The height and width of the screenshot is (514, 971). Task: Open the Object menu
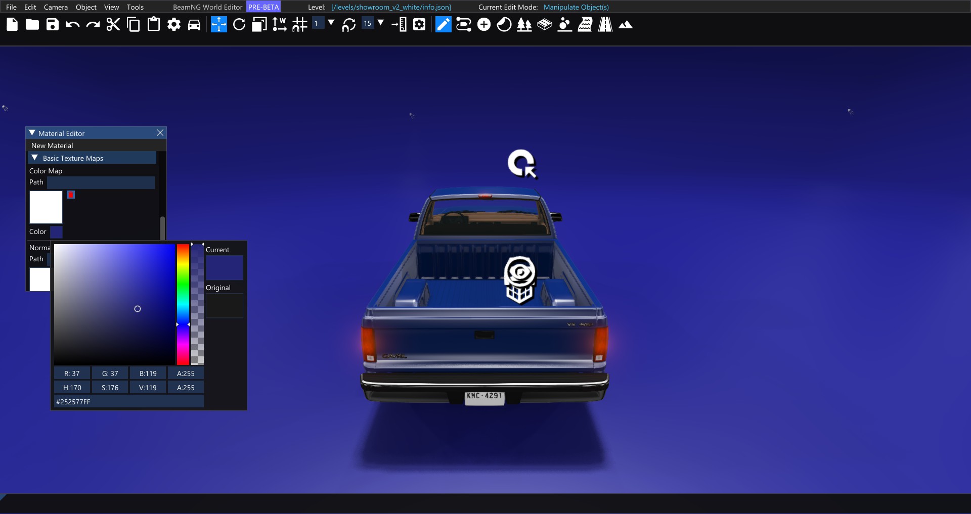[x=86, y=7]
